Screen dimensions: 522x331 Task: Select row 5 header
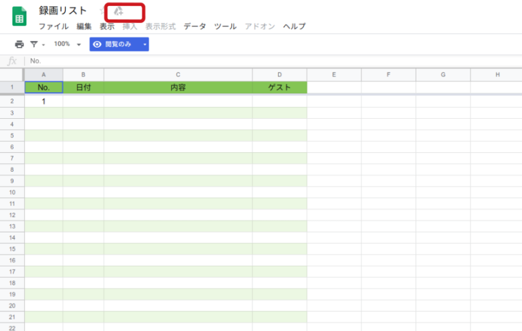(x=12, y=136)
